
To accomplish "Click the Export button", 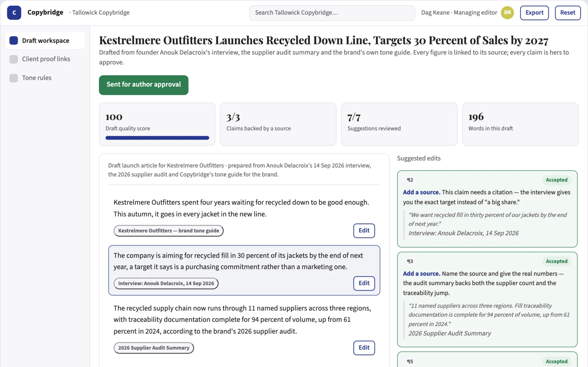I will point(534,13).
